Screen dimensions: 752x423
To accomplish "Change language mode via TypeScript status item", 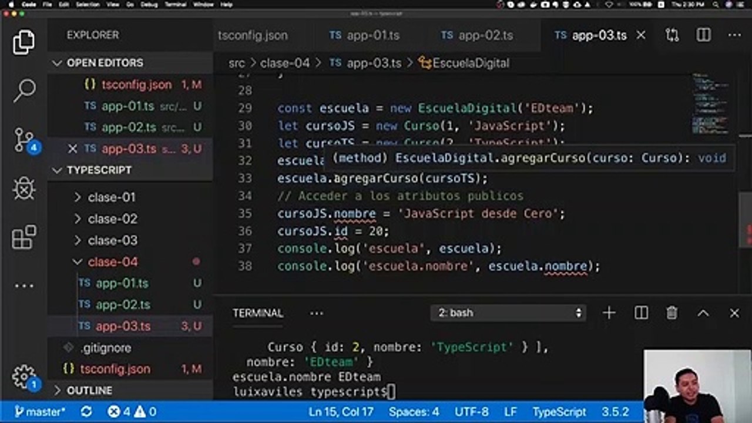I will click(x=559, y=412).
